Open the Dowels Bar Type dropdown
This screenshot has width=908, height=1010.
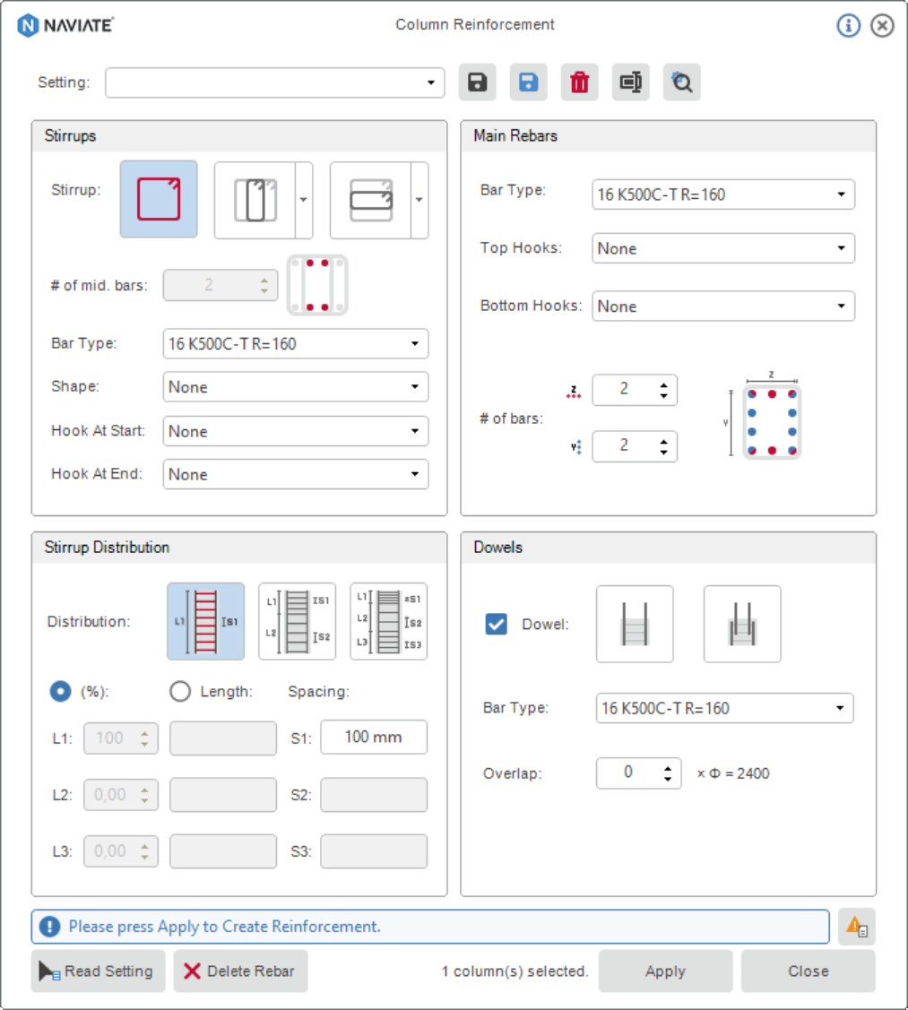(725, 709)
